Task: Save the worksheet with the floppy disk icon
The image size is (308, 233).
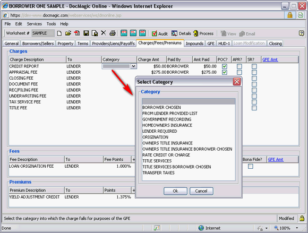Action: 86,33
